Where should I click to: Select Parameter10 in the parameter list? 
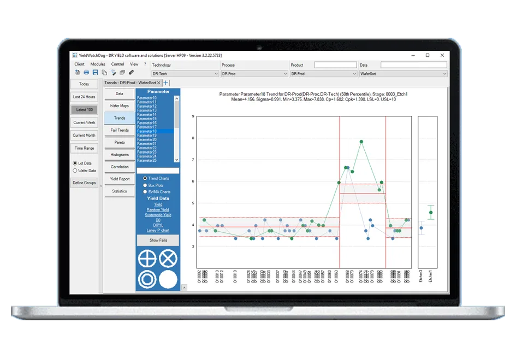point(155,98)
